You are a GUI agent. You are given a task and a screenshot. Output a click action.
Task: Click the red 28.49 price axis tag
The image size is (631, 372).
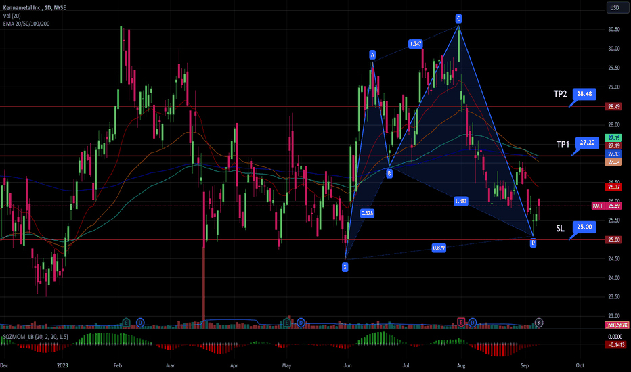613,107
